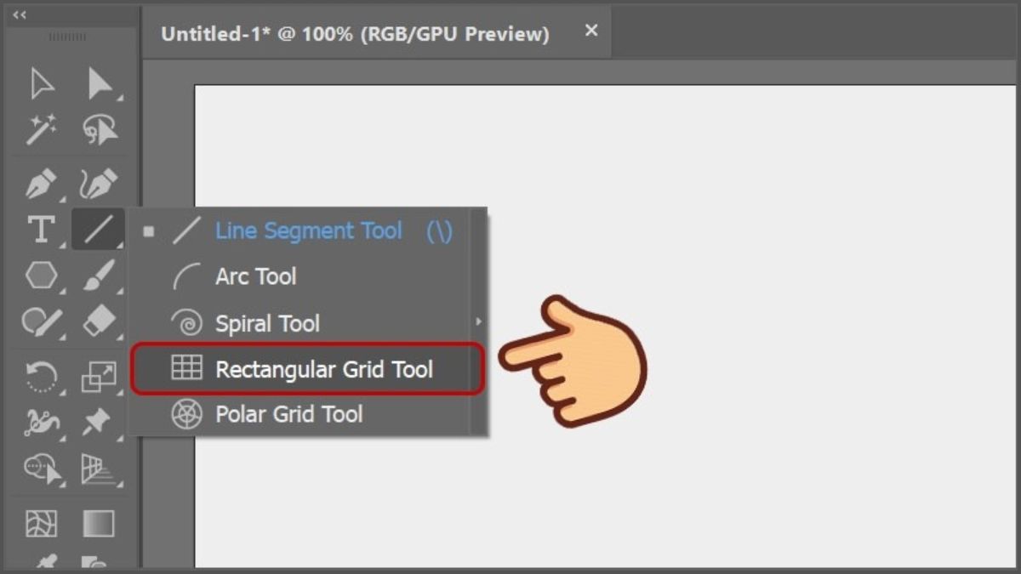This screenshot has width=1021, height=574.
Task: Select the Type tool
Action: [x=42, y=230]
